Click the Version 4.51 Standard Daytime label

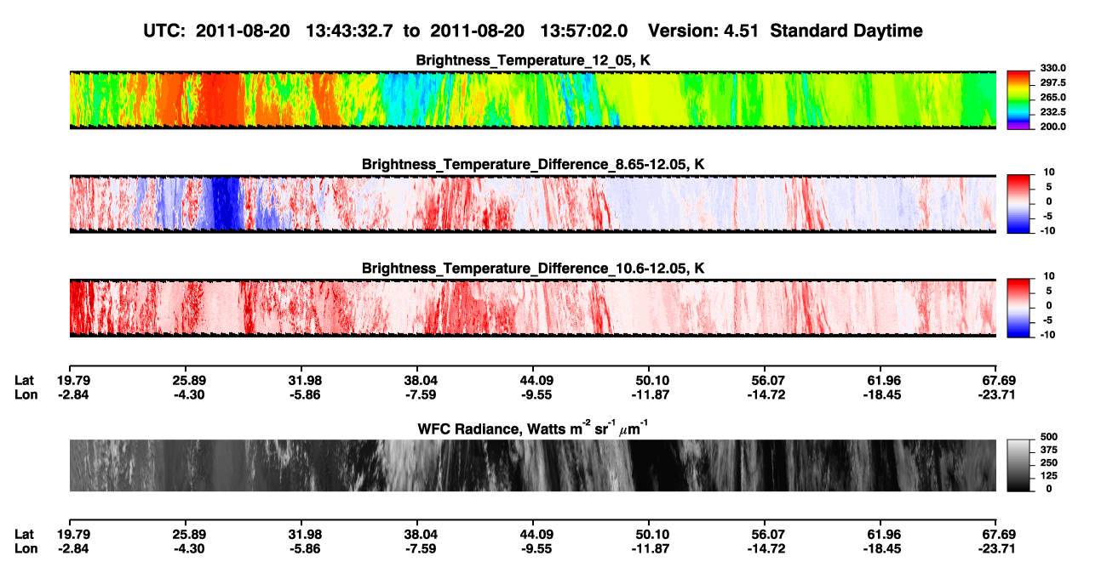tap(785, 31)
